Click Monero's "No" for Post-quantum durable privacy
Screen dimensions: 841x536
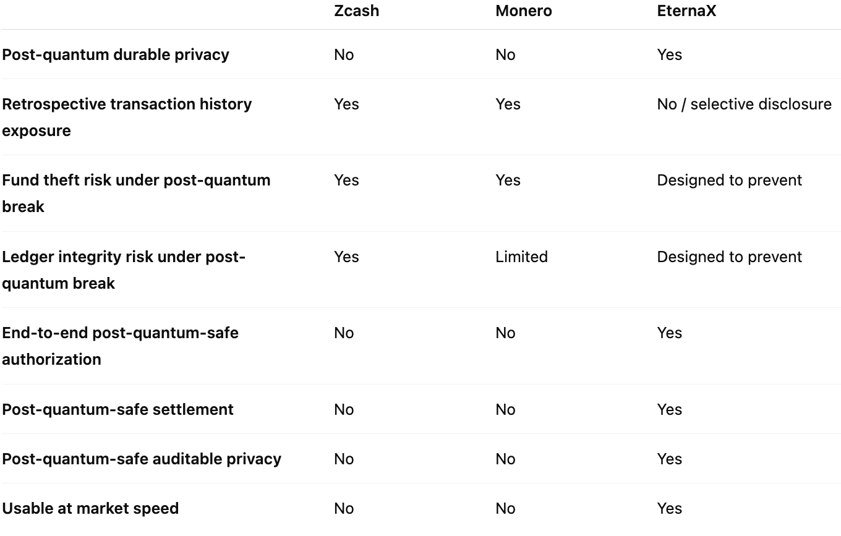click(505, 54)
